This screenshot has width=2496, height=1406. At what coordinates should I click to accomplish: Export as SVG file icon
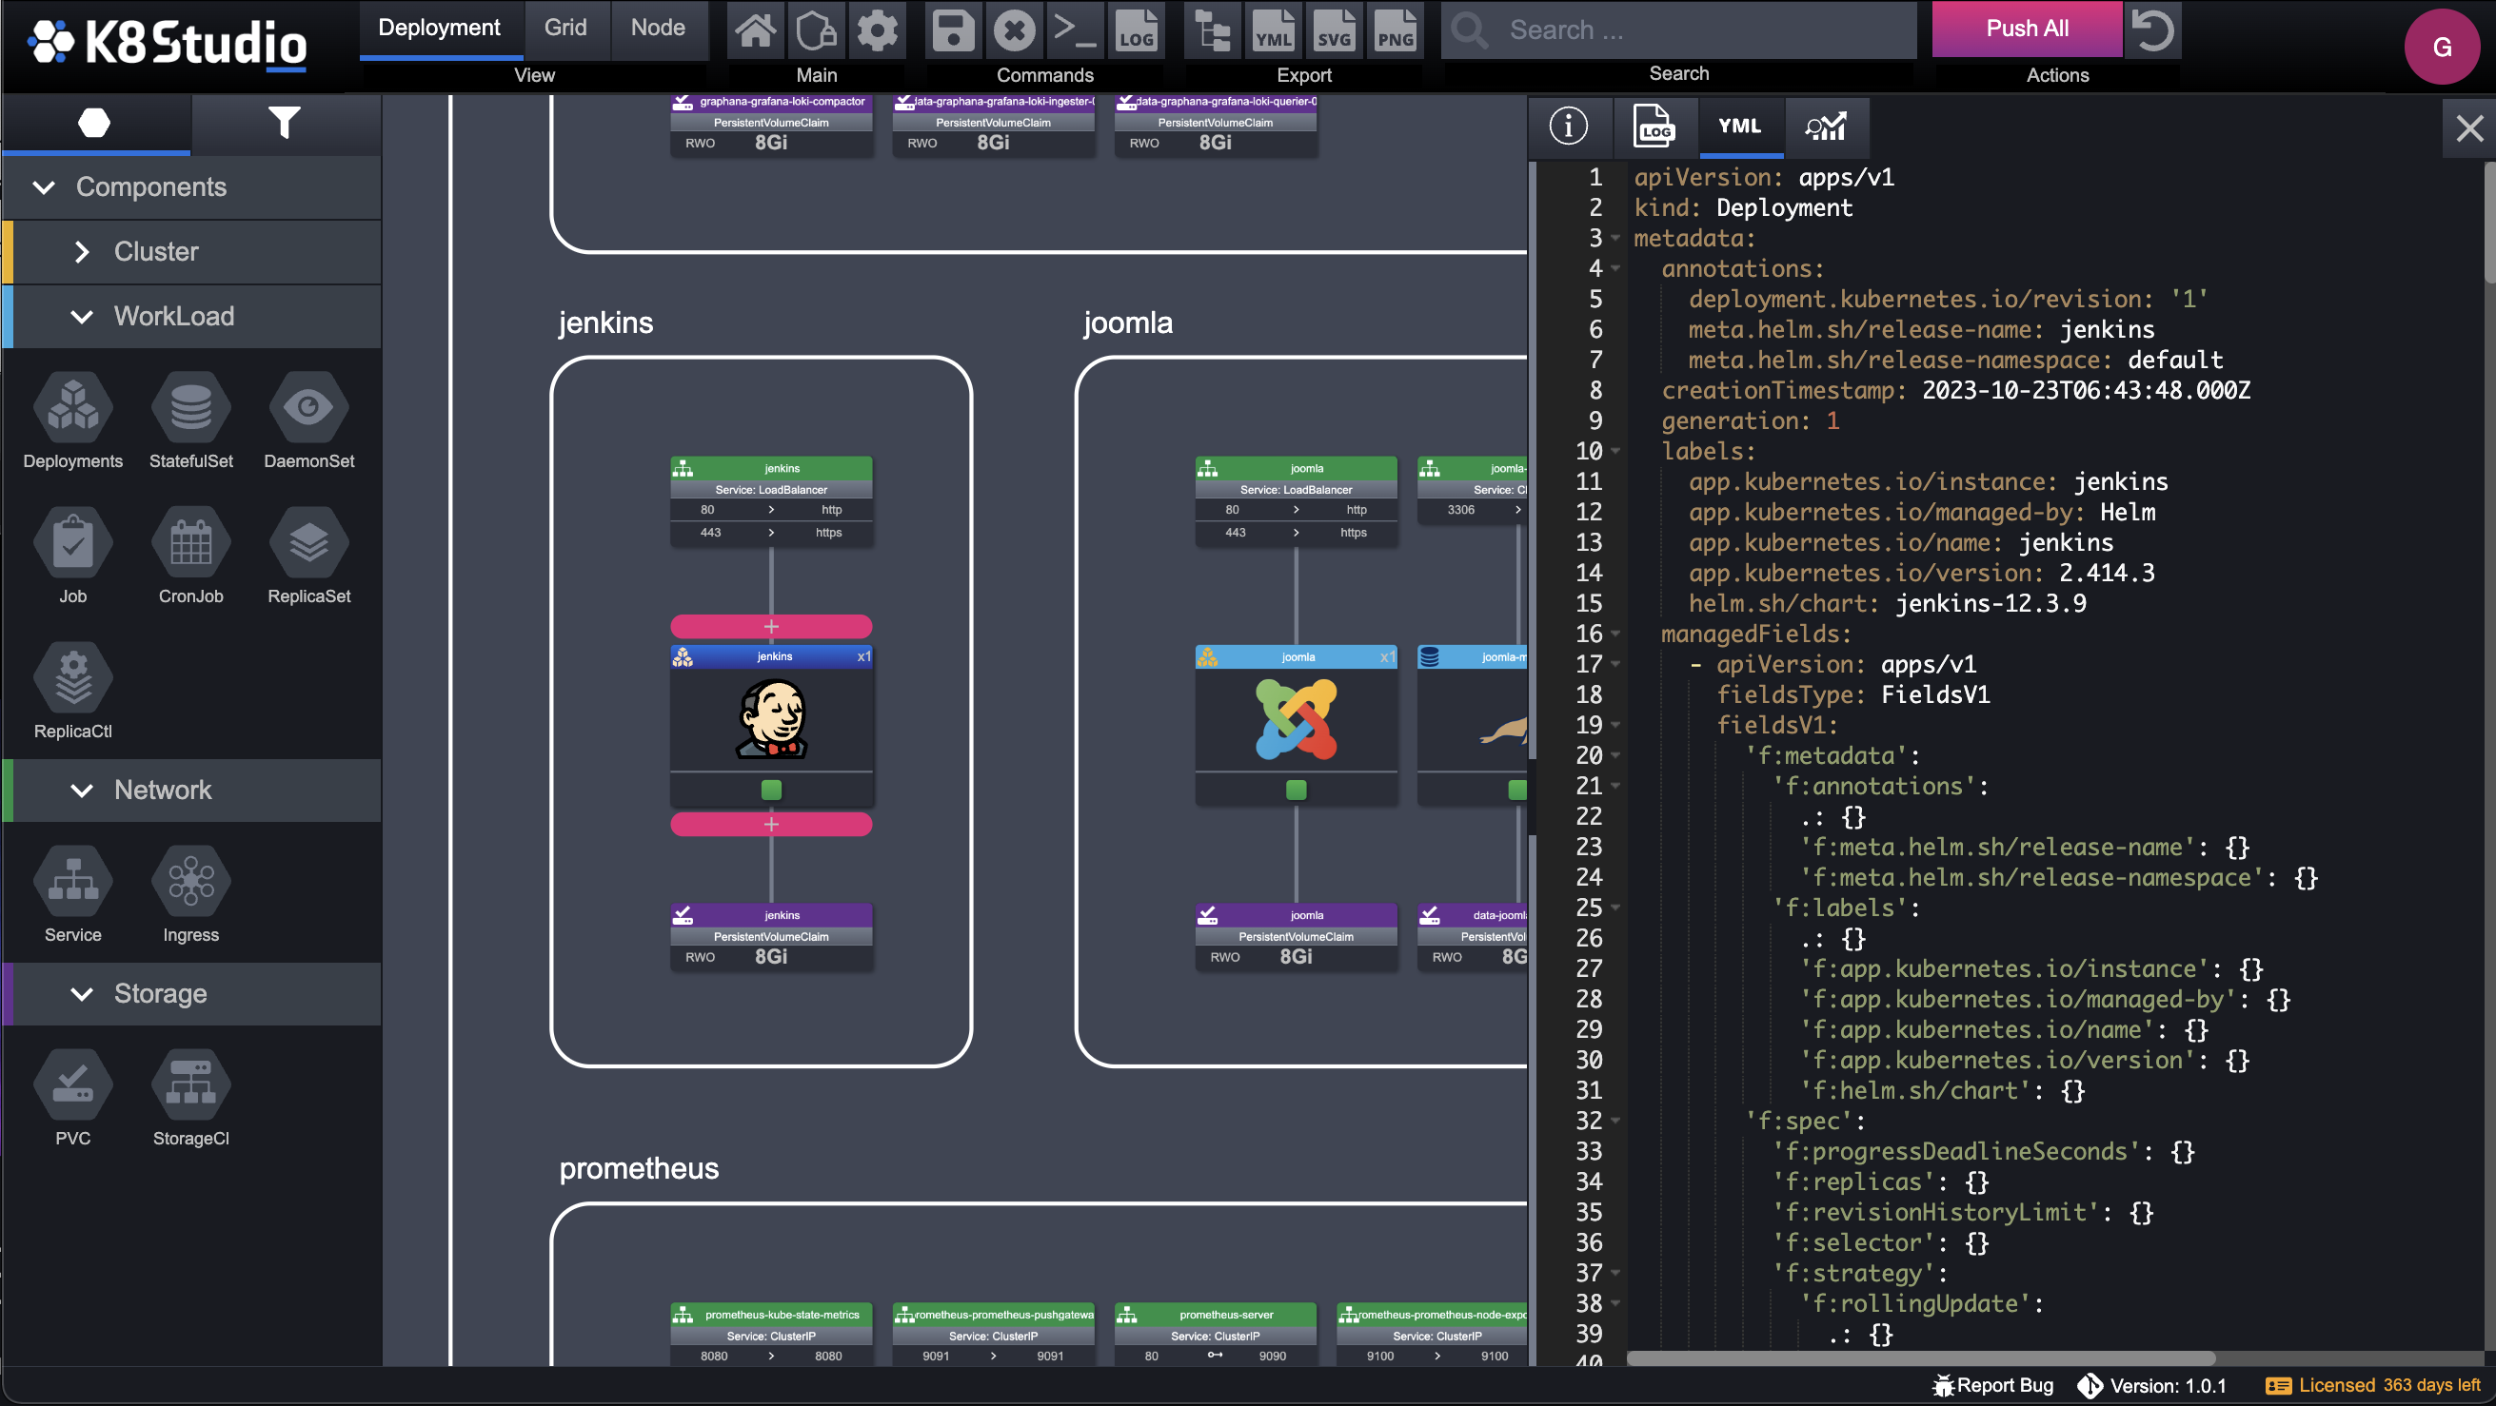click(x=1335, y=30)
